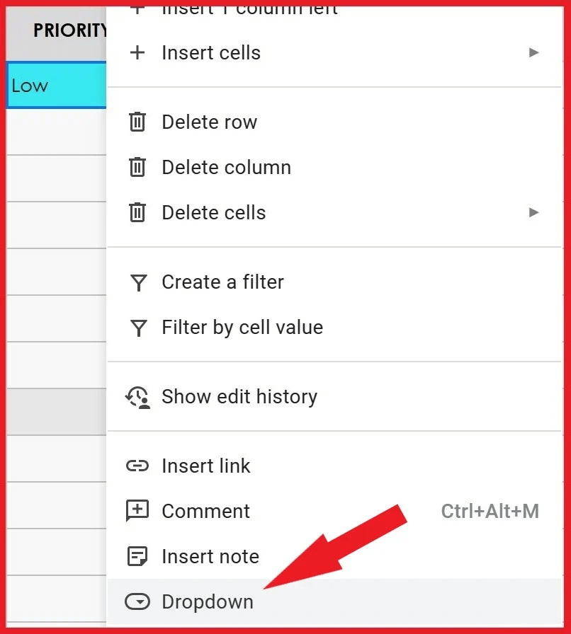Click the clock icon for Show edit history
The image size is (571, 634).
pyautogui.click(x=137, y=398)
